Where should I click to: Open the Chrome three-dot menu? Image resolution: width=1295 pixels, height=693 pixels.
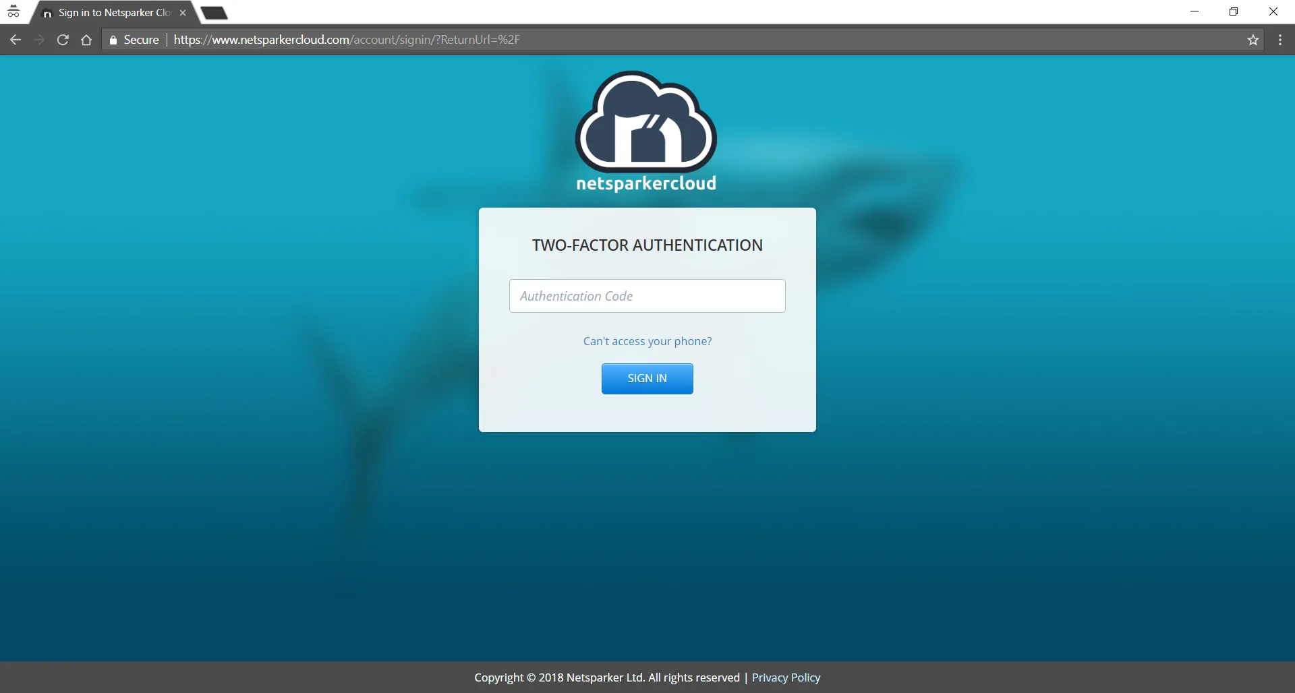point(1280,40)
